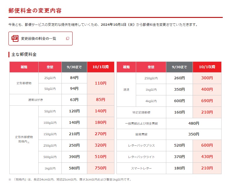
Task: Click the red PDF icon
Action: pyautogui.click(x=15, y=38)
